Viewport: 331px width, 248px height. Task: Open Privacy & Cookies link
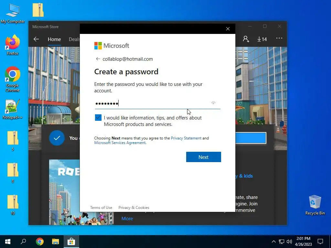pos(134,208)
